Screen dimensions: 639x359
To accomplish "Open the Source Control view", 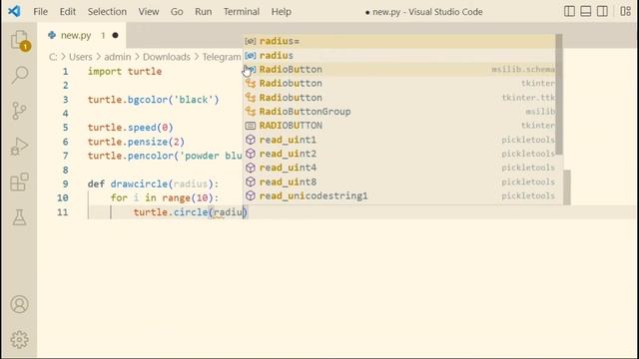I will pyautogui.click(x=19, y=111).
